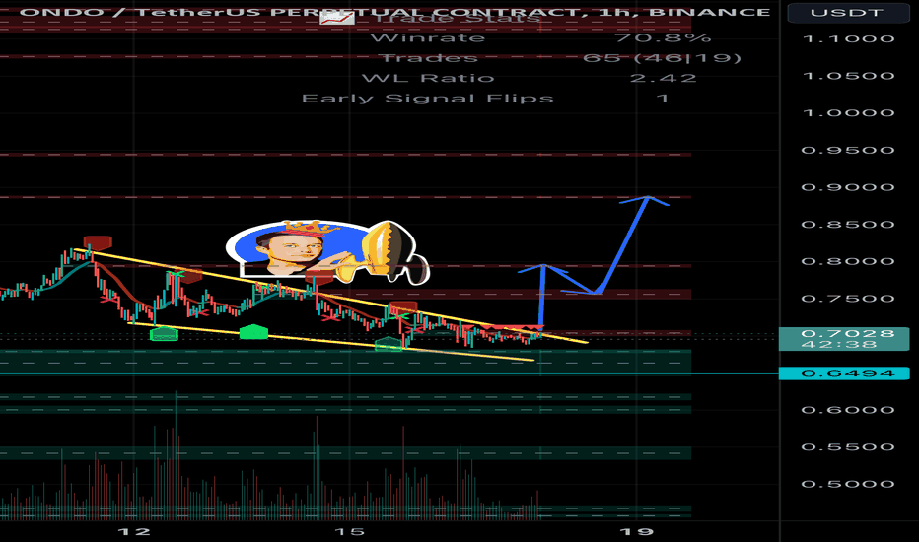Click date label 15 on time axis

(349, 531)
